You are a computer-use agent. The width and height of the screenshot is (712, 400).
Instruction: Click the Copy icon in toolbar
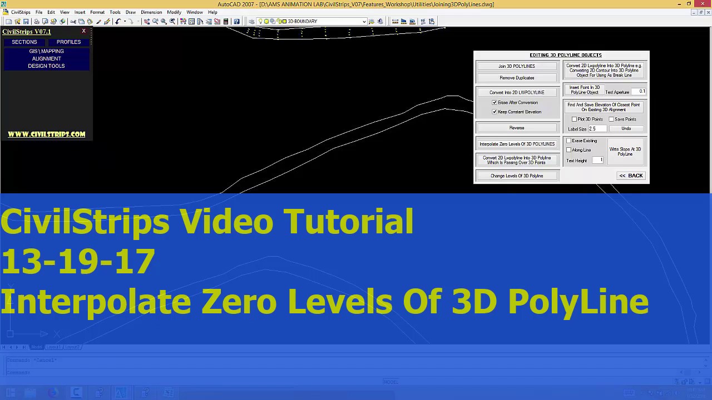(x=81, y=22)
